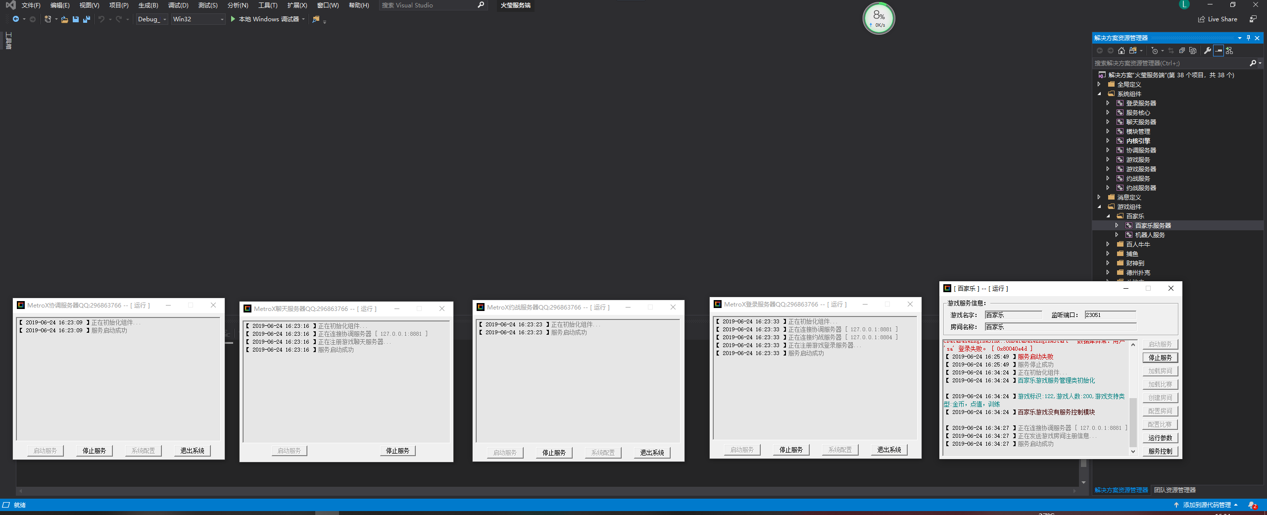The height and width of the screenshot is (515, 1267).
Task: Click 停止服务 in the 百家乐 window
Action: click(1160, 358)
